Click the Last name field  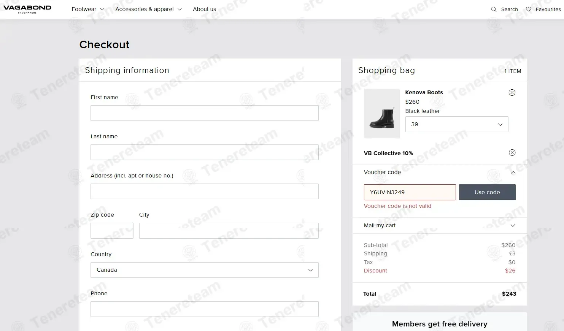(x=204, y=152)
